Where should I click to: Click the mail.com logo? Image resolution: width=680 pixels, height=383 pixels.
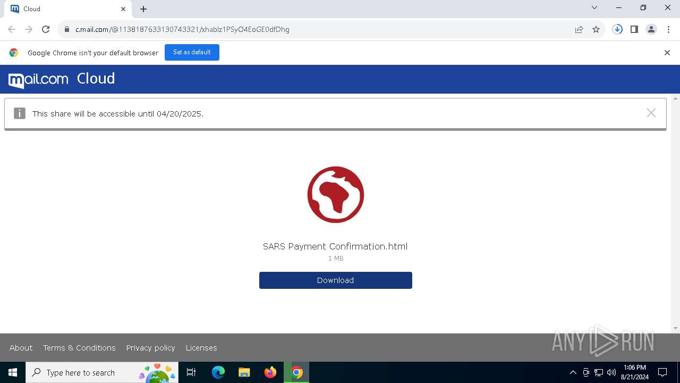click(x=38, y=80)
